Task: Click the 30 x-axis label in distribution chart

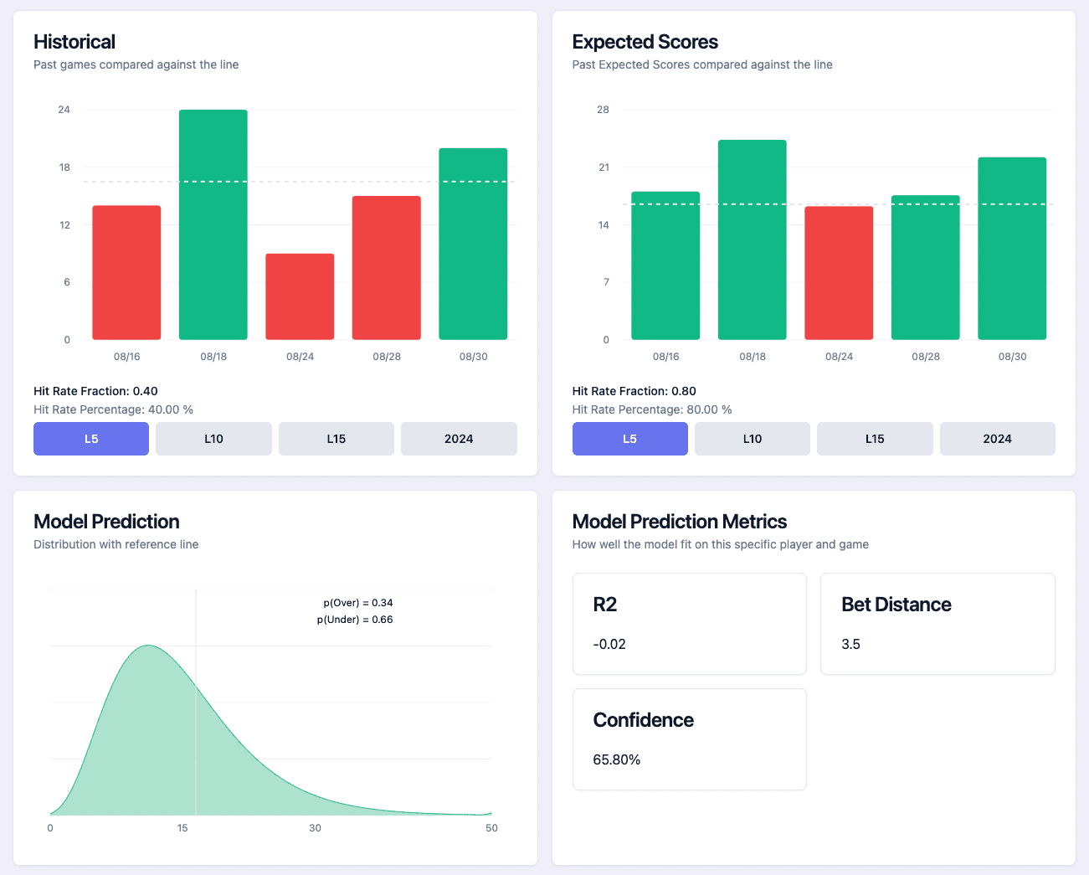Action: 315,828
